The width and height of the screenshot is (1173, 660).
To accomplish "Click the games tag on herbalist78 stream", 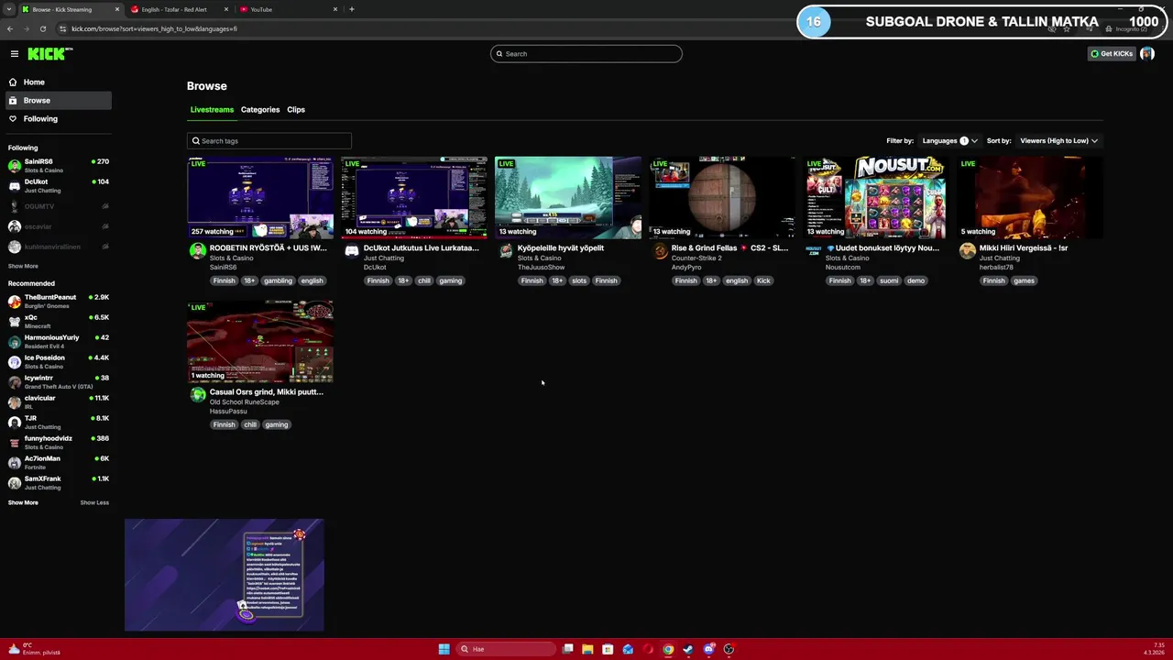I will (x=1024, y=280).
